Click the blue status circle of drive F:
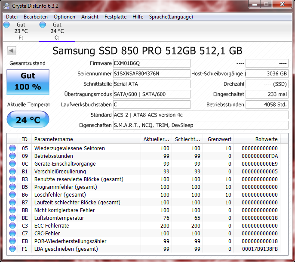 coord(6,25)
